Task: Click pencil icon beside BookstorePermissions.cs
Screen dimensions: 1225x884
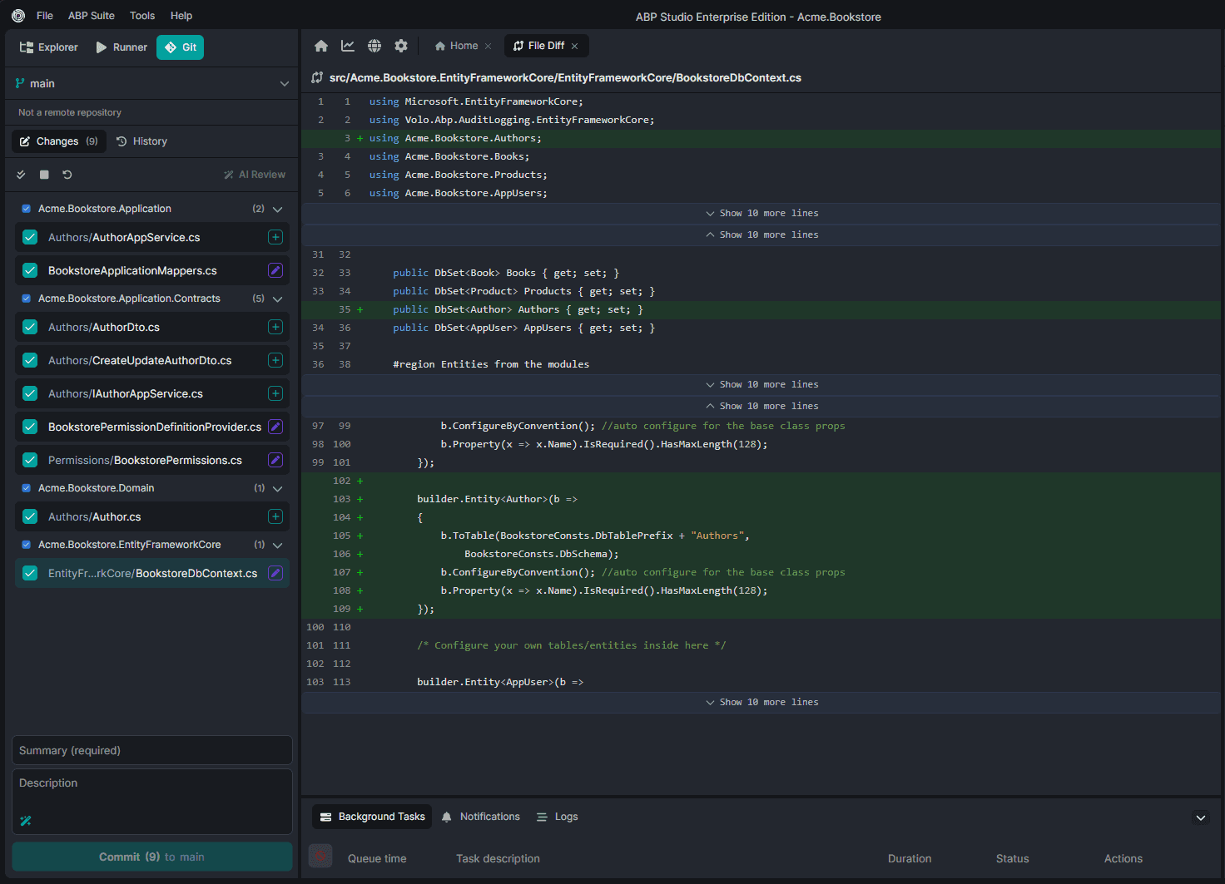Action: [x=275, y=460]
